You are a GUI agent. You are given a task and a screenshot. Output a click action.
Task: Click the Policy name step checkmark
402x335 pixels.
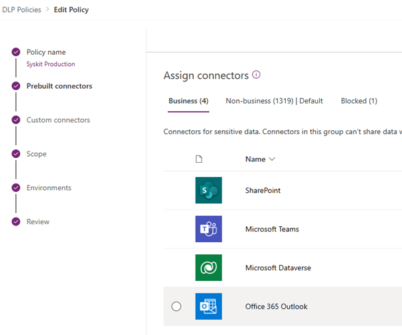click(16, 52)
